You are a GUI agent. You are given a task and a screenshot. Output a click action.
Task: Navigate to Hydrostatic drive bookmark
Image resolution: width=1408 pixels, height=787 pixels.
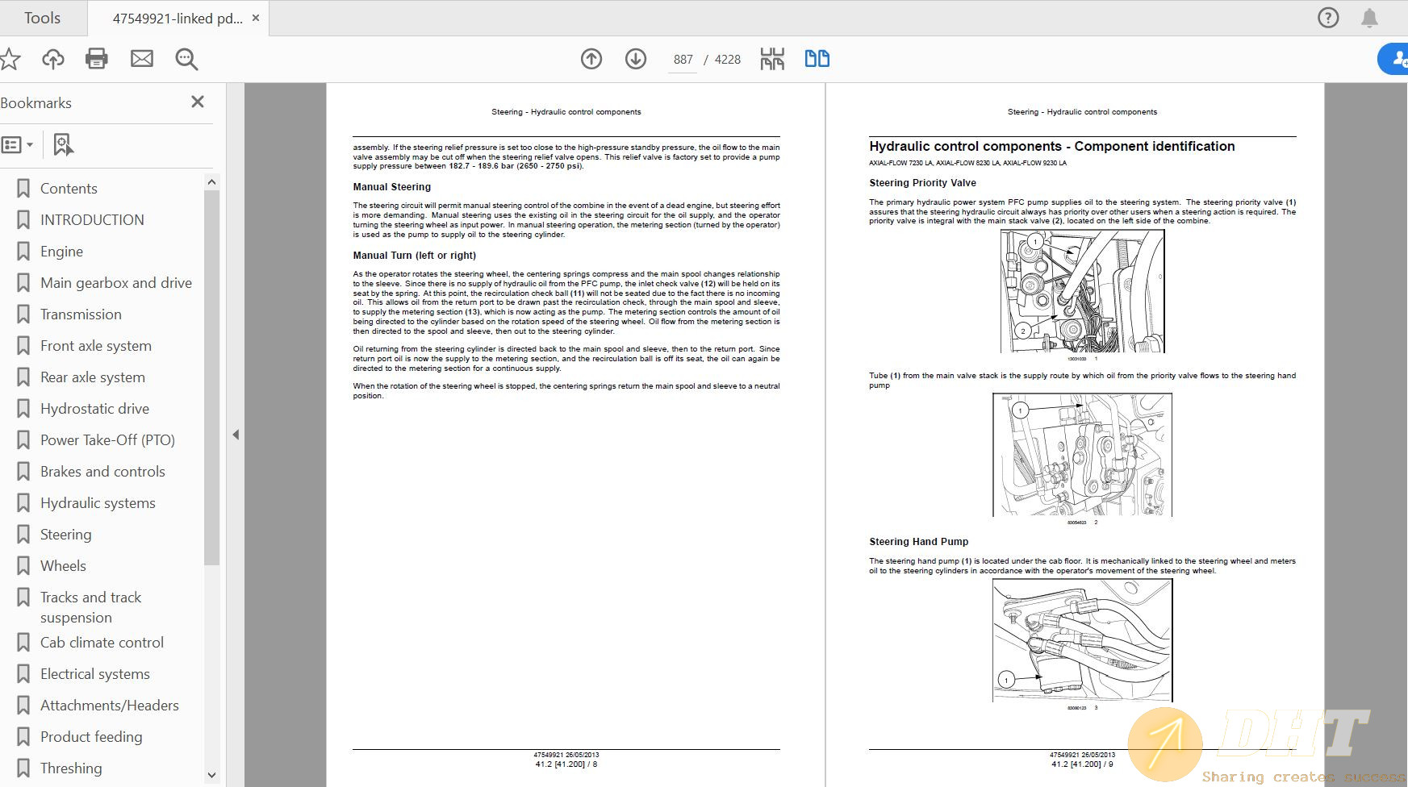(x=94, y=409)
